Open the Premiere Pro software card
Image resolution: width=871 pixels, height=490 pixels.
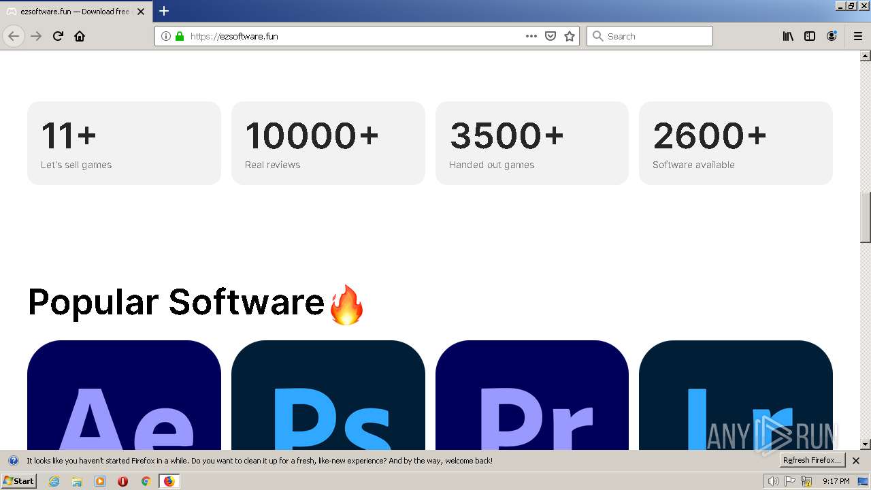pos(532,395)
